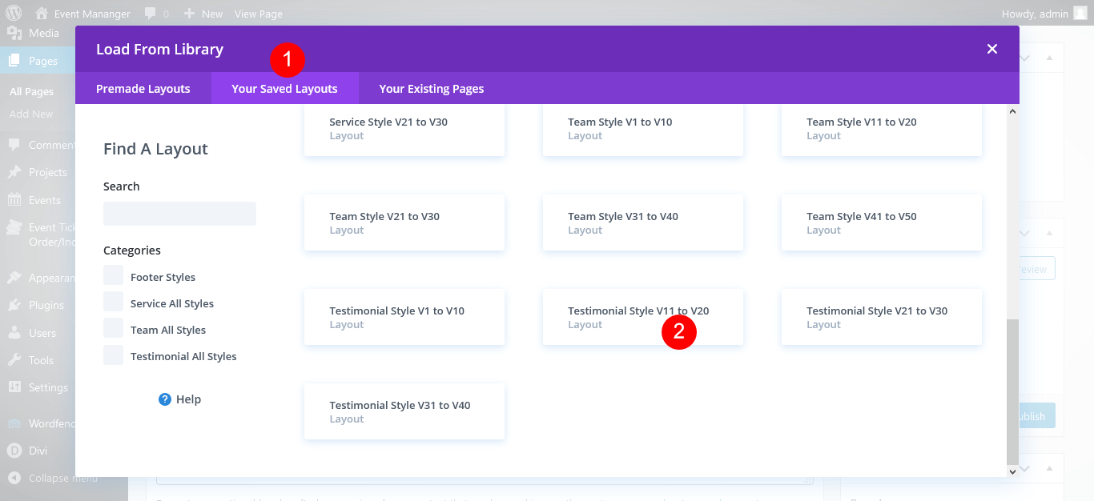This screenshot has height=501, width=1094.
Task: Load Team Style V1 to V10 layout
Action: click(x=643, y=130)
